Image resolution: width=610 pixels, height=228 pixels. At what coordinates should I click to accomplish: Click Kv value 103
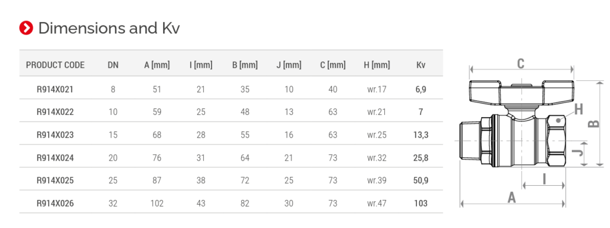(421, 204)
